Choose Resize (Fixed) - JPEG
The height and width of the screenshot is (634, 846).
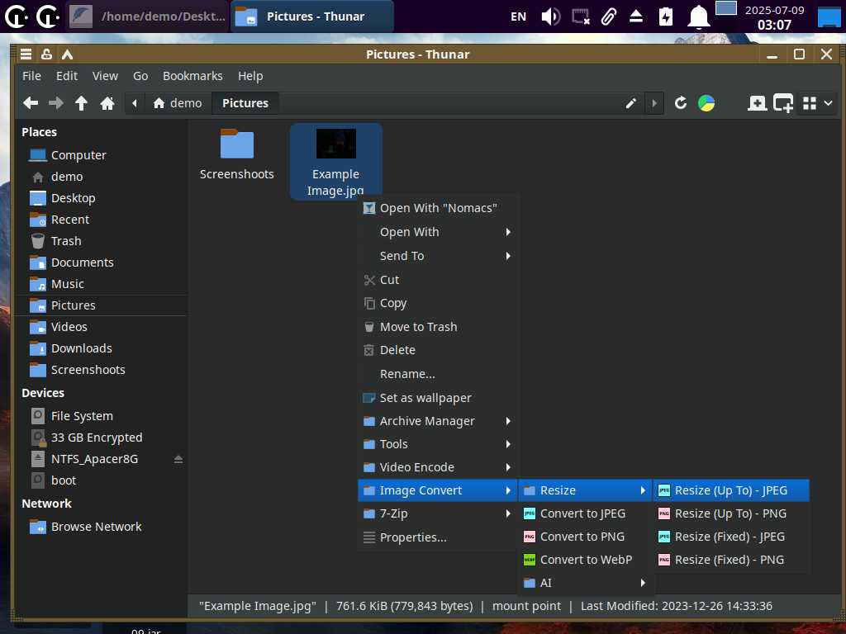point(731,537)
